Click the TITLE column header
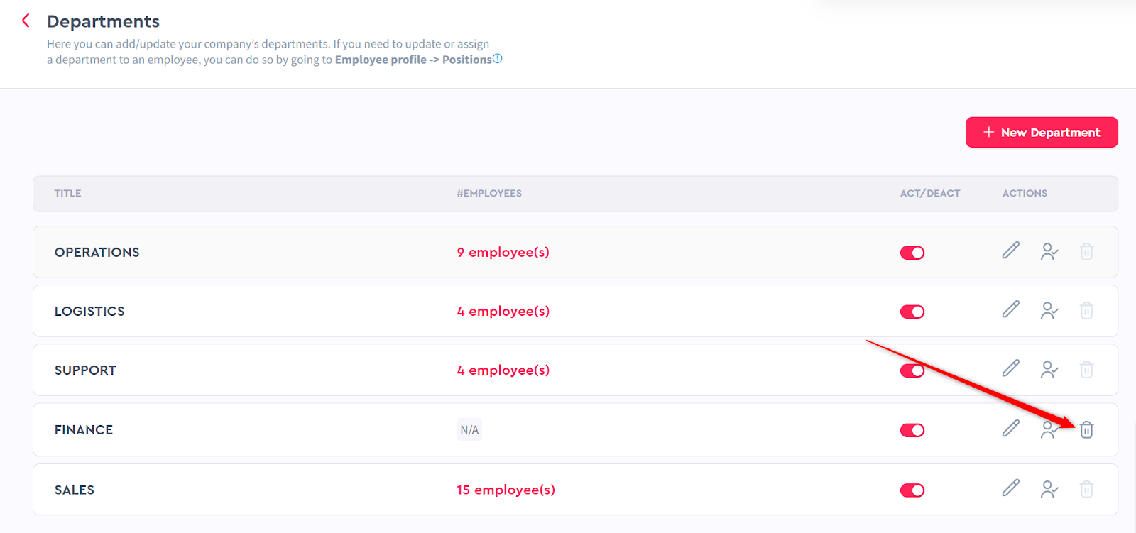The height and width of the screenshot is (533, 1136). [67, 194]
